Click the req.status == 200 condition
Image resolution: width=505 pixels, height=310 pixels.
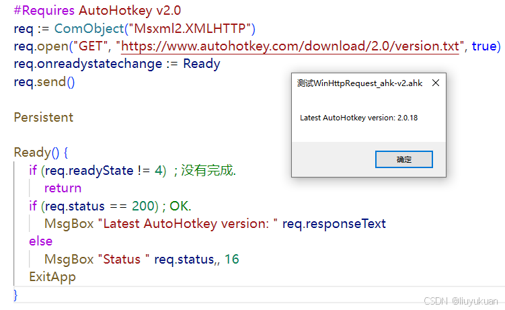tap(100, 206)
